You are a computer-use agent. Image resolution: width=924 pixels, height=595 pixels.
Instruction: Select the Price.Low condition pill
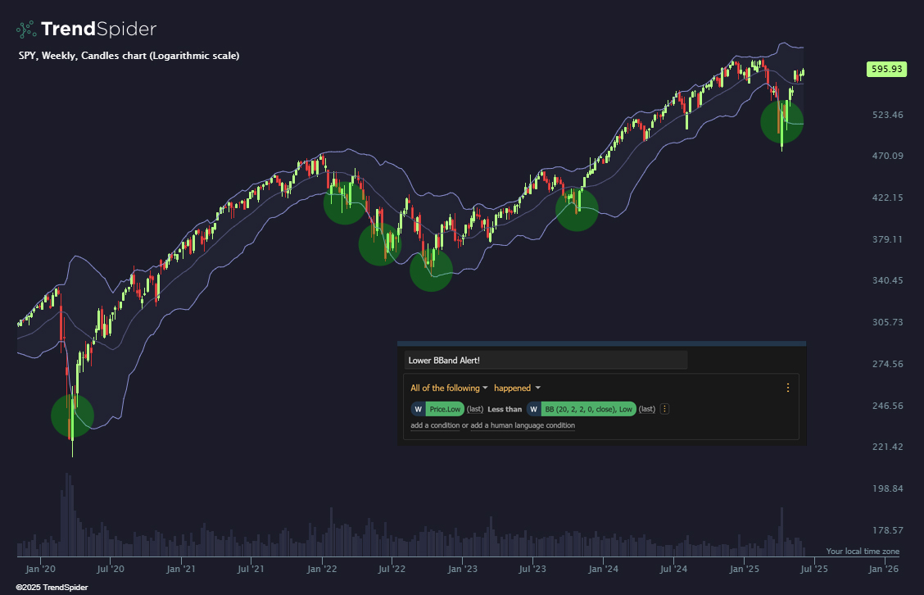pyautogui.click(x=445, y=409)
